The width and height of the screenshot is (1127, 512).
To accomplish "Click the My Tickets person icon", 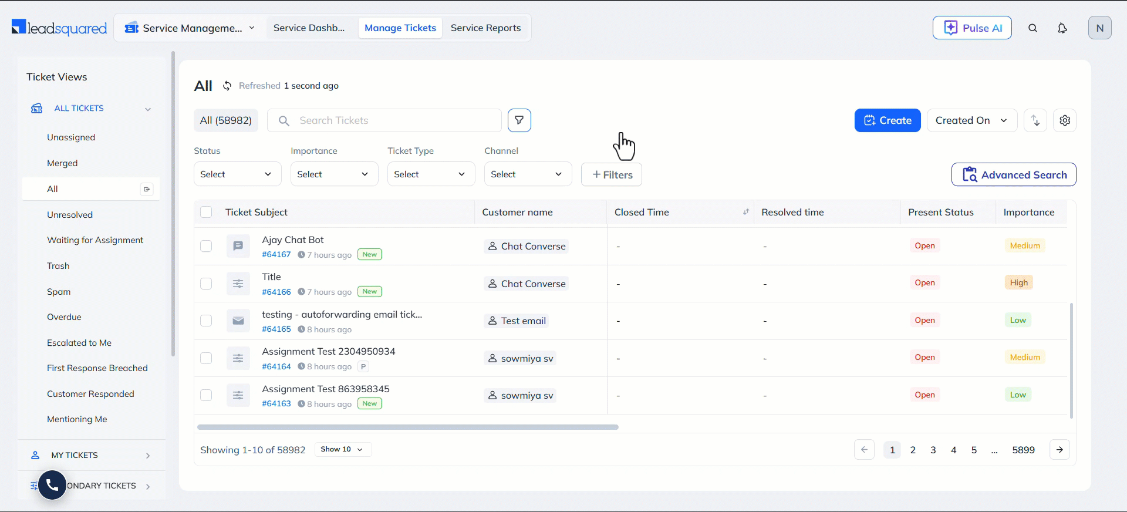I will (x=35, y=455).
